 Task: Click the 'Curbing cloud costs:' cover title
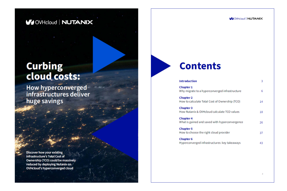tap(53, 71)
